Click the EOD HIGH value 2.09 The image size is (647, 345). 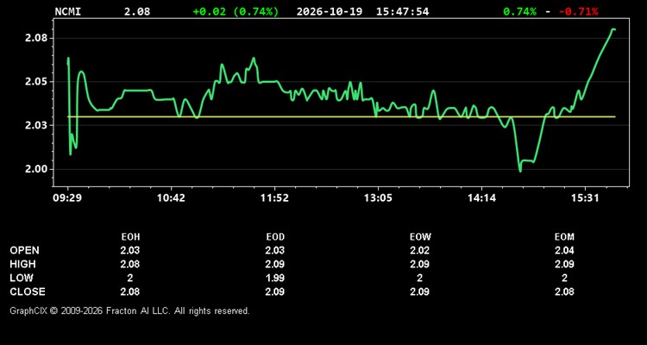[275, 264]
